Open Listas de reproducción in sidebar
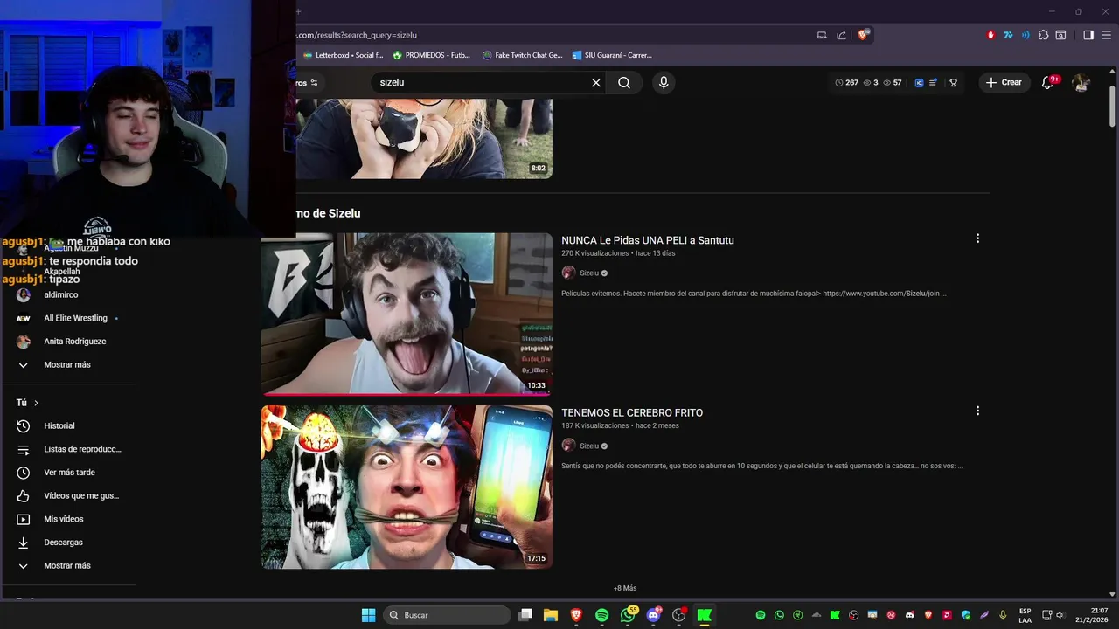The width and height of the screenshot is (1119, 629). coord(69,449)
